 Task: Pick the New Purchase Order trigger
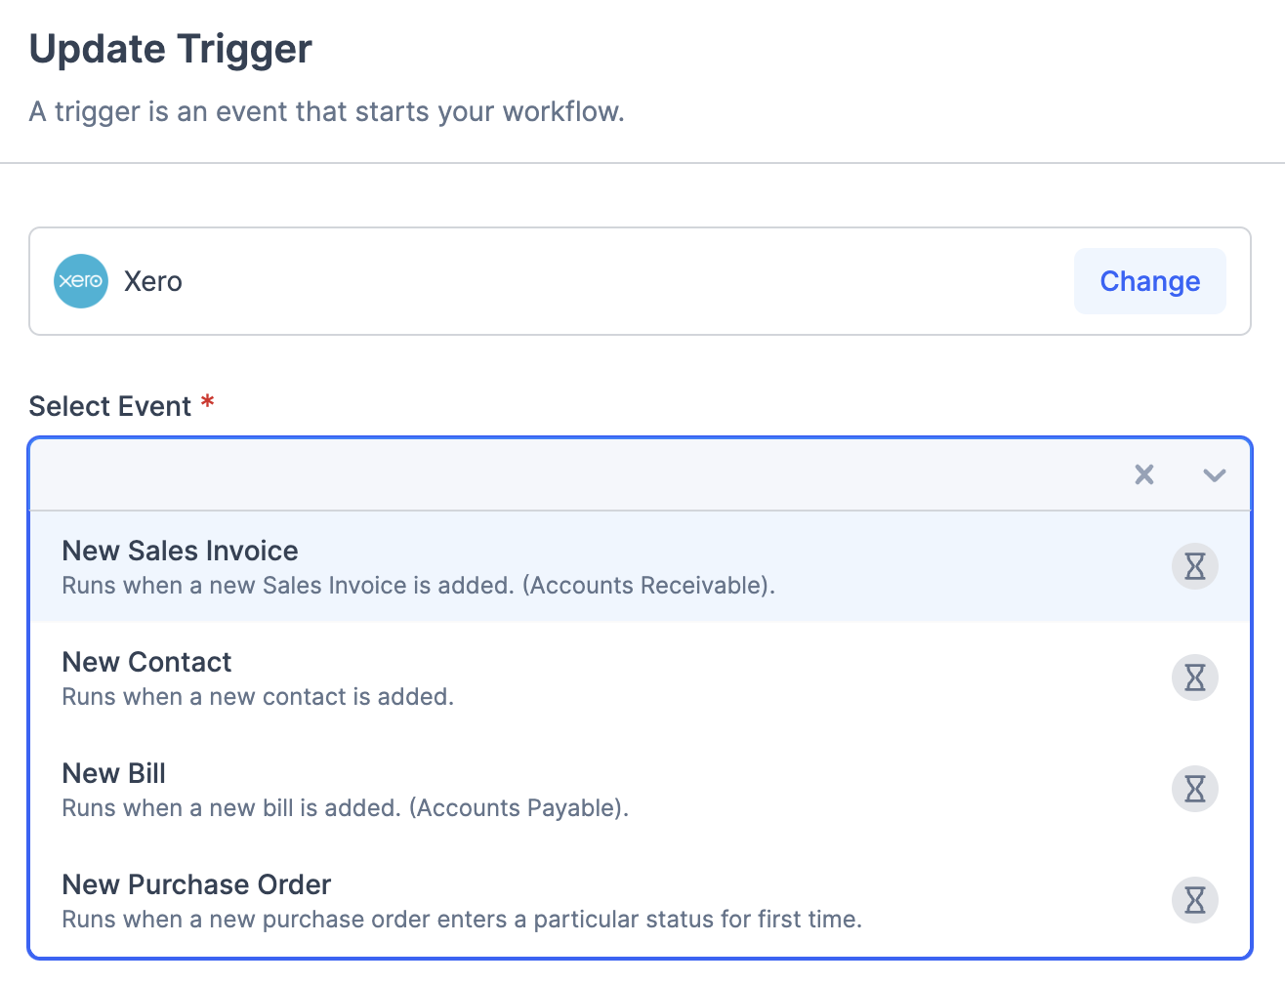click(x=196, y=884)
